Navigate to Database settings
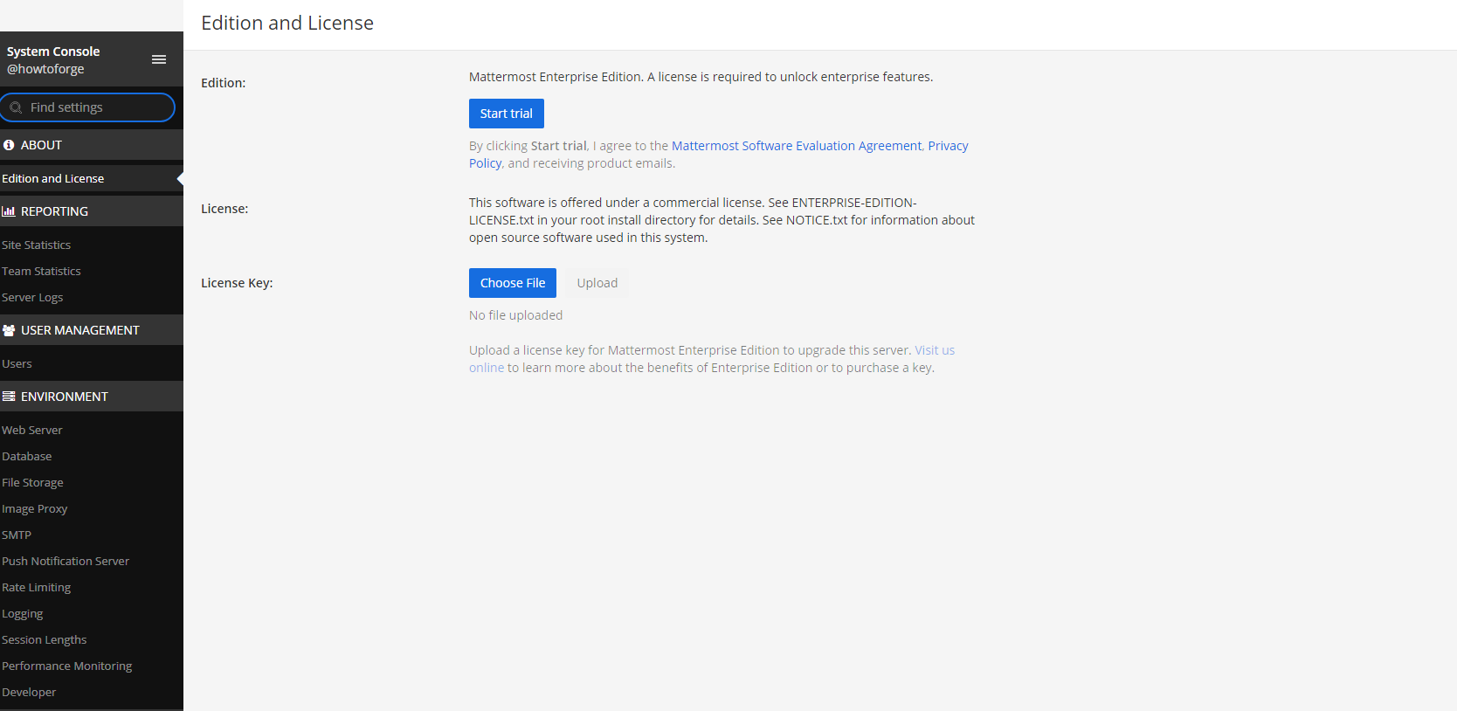Image resolution: width=1457 pixels, height=711 pixels. point(27,457)
